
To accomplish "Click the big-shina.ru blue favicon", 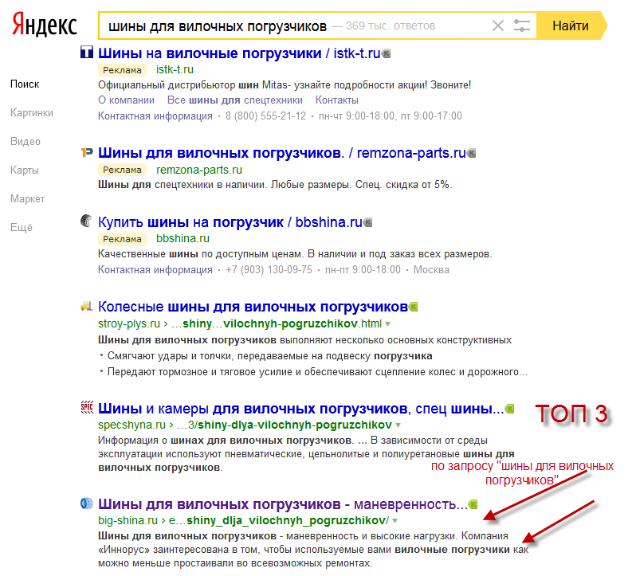I will pos(87,504).
